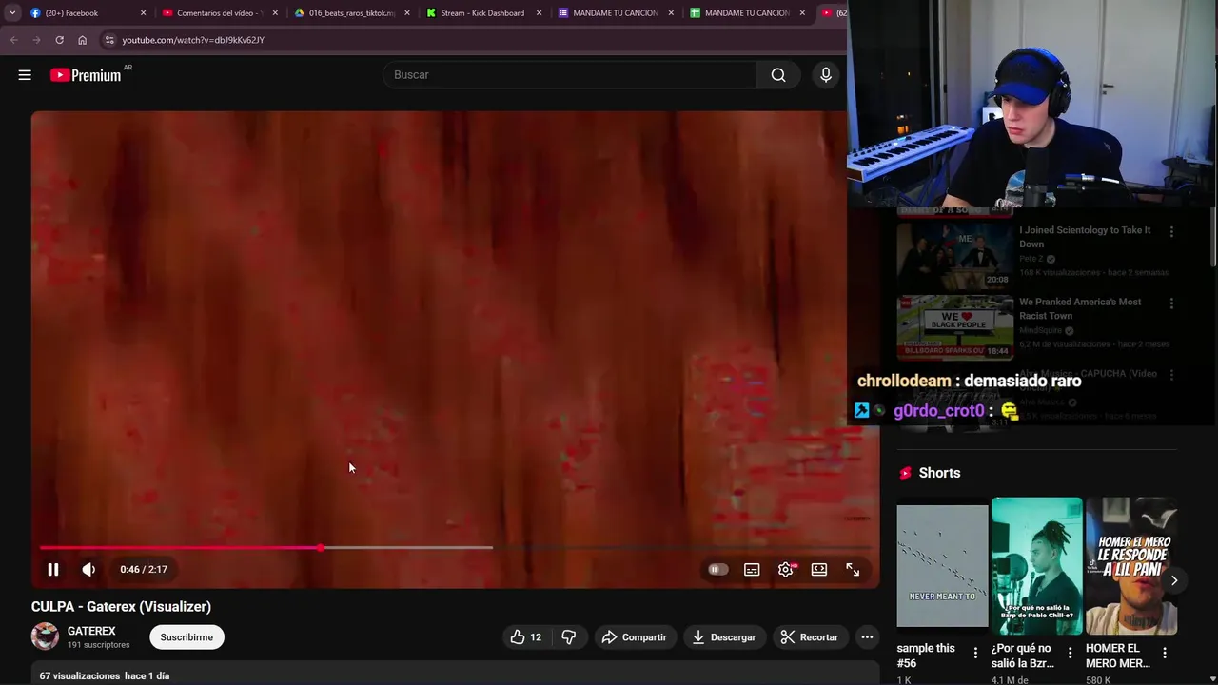Open the tab search dropdown arrow
The width and height of the screenshot is (1218, 685).
pos(12,13)
